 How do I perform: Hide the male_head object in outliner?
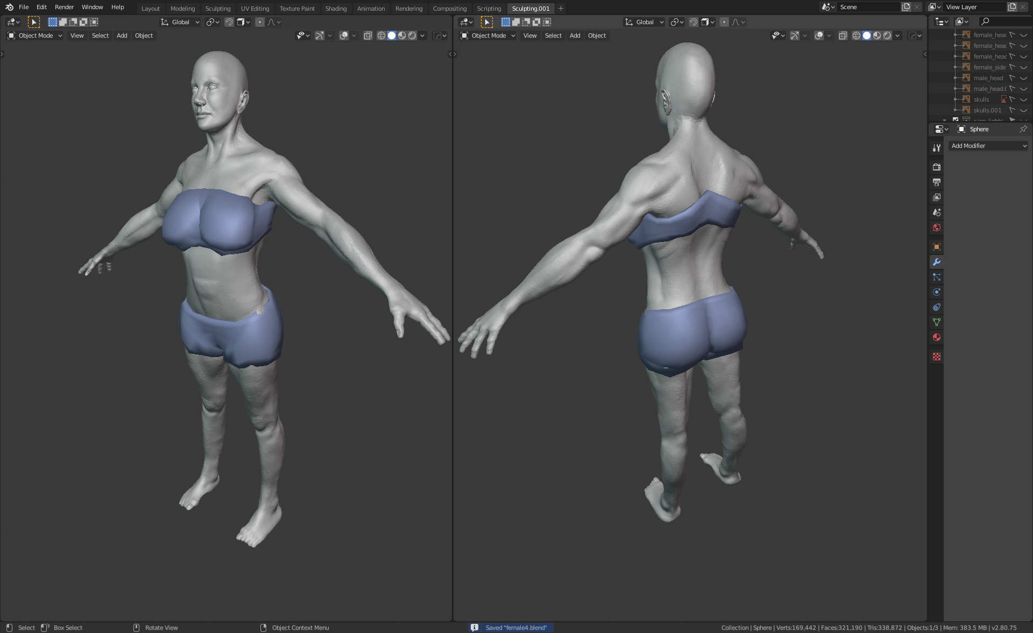[x=1023, y=78]
